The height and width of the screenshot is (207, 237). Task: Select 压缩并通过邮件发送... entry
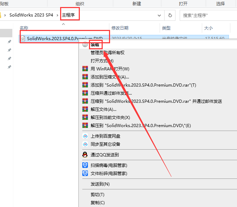point(111,93)
